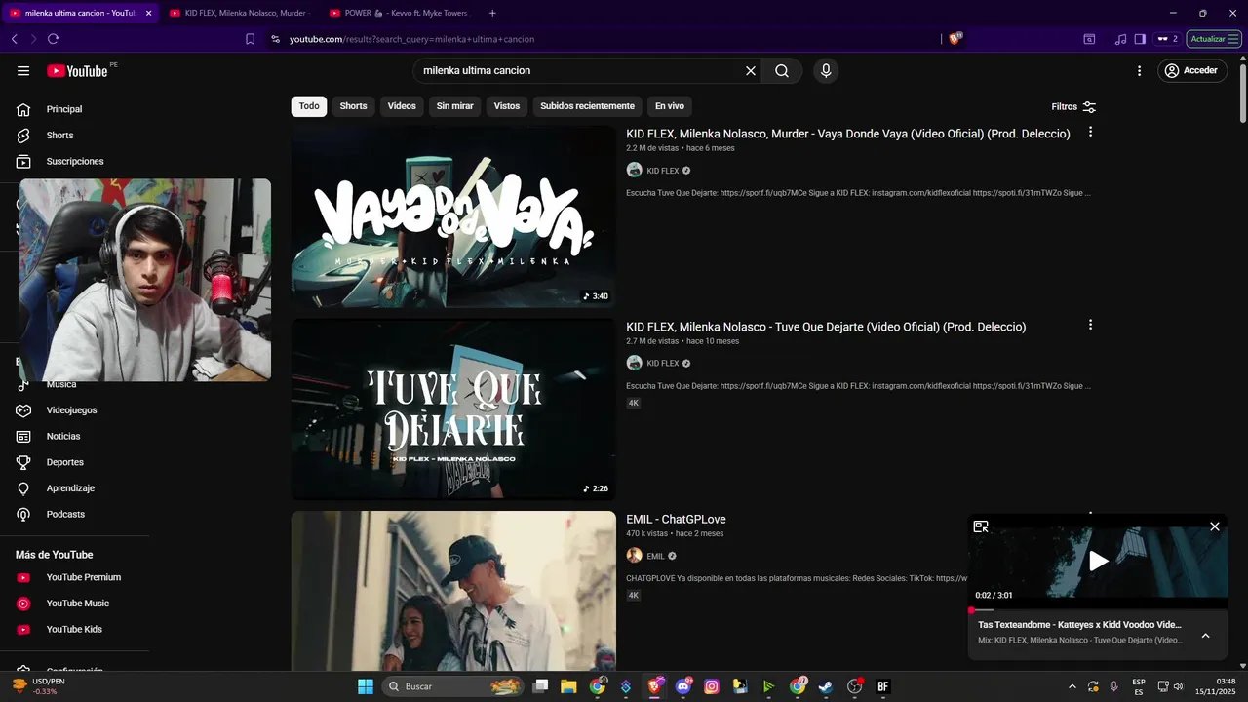1248x702 pixels.
Task: Filter results by Shorts chip
Action: point(353,106)
